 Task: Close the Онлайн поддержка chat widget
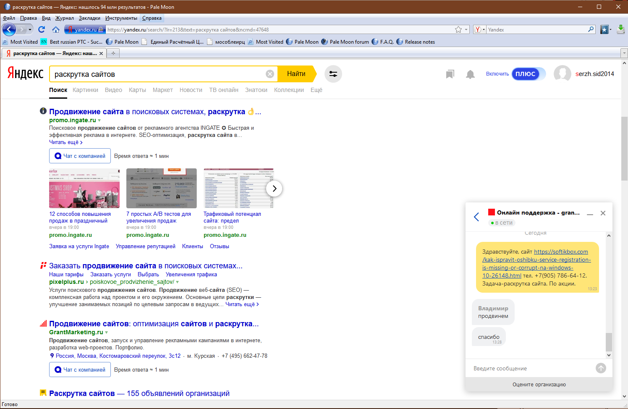(x=603, y=213)
